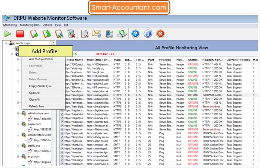Click www icon beside http://acgil.co entry
This screenshot has height=168, width=260.
click(x=30, y=162)
